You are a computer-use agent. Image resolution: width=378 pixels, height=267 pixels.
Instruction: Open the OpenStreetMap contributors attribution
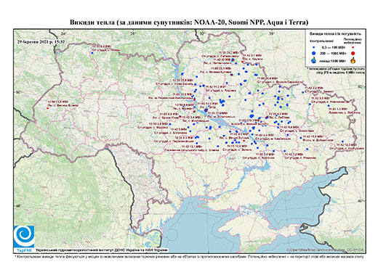[x=325, y=250]
